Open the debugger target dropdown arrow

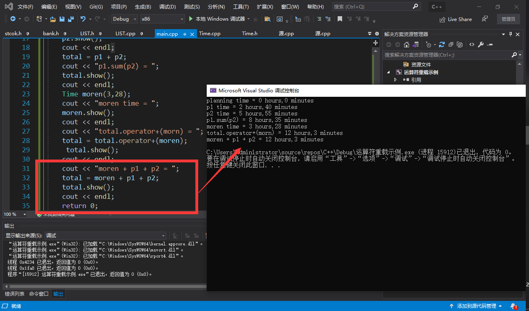pos(248,19)
